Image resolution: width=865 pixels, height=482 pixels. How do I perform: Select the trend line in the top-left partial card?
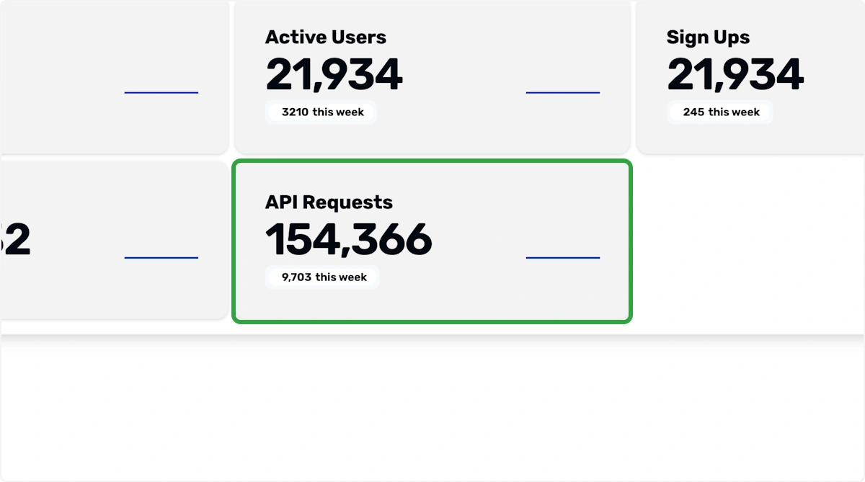[161, 92]
